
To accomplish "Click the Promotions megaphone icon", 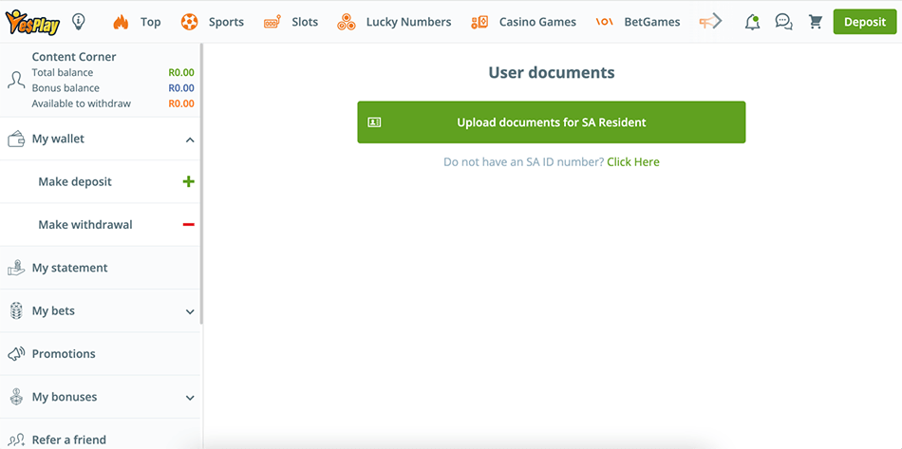I will (x=16, y=354).
